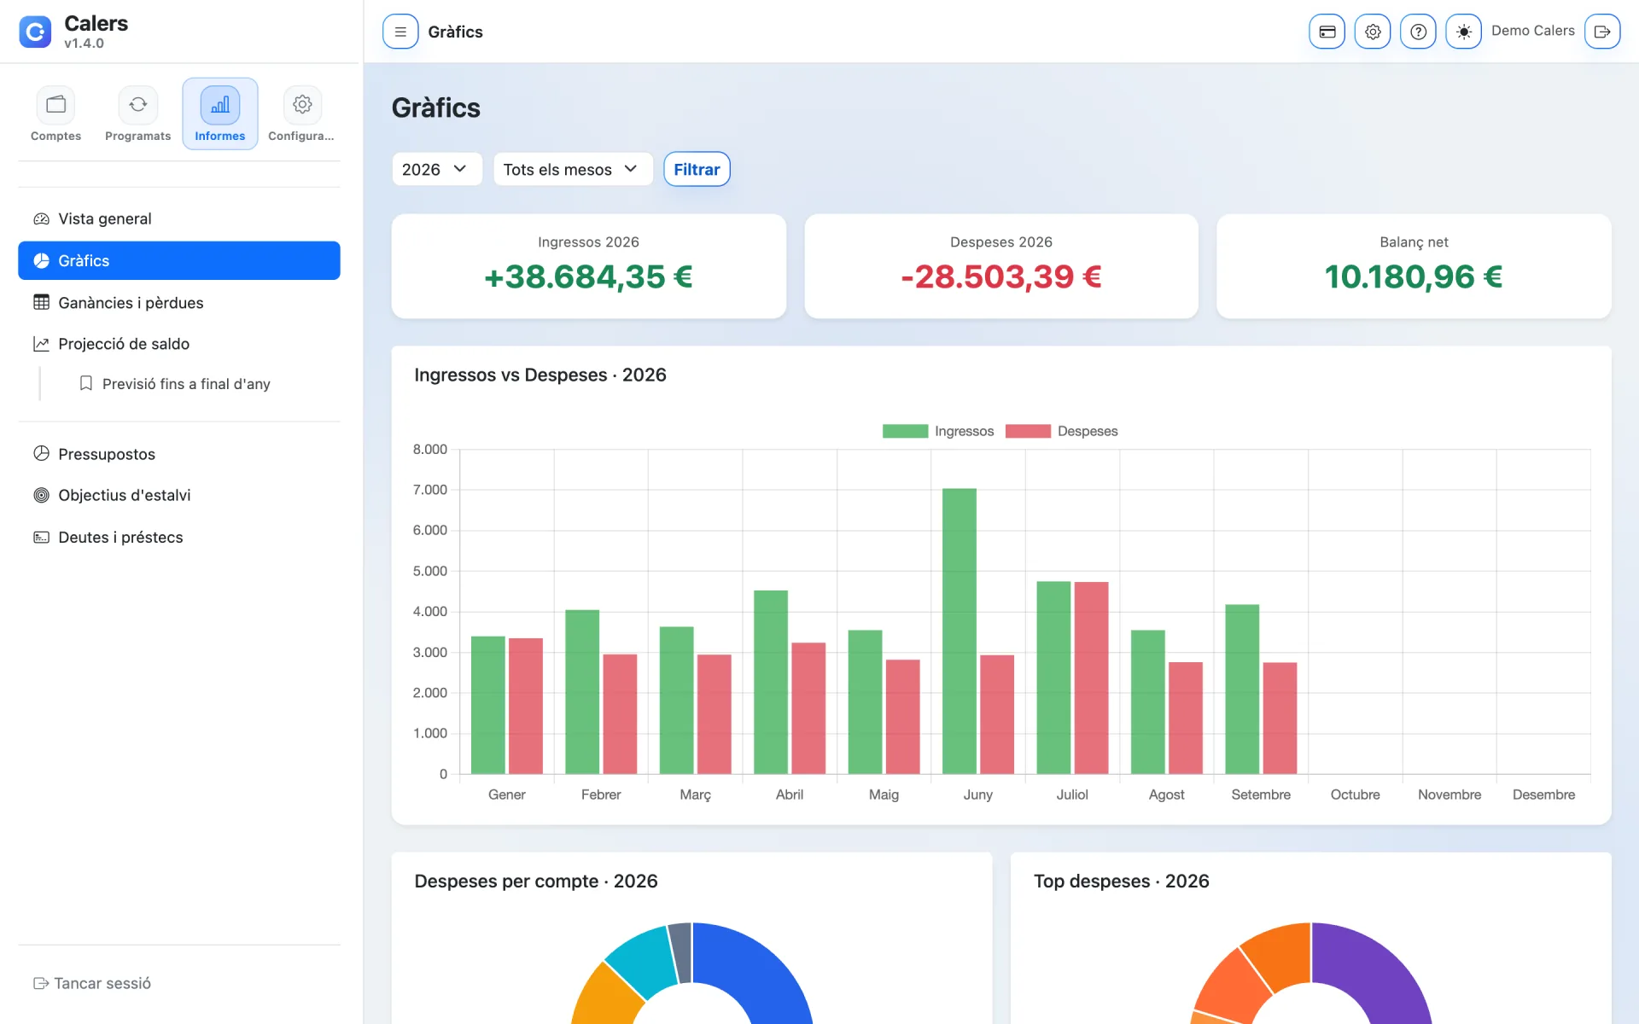Open the Configuració section icon

coord(302,105)
